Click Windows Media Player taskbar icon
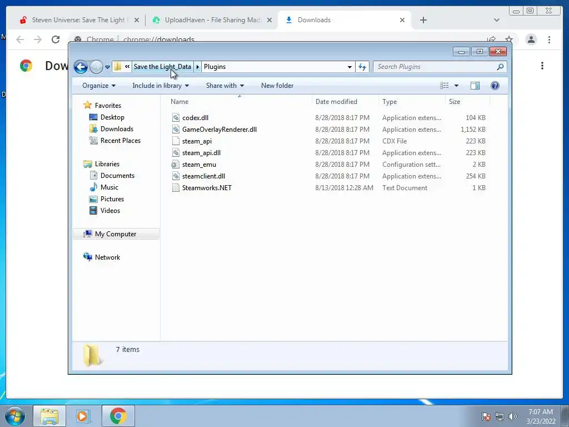The image size is (569, 427). [83, 416]
